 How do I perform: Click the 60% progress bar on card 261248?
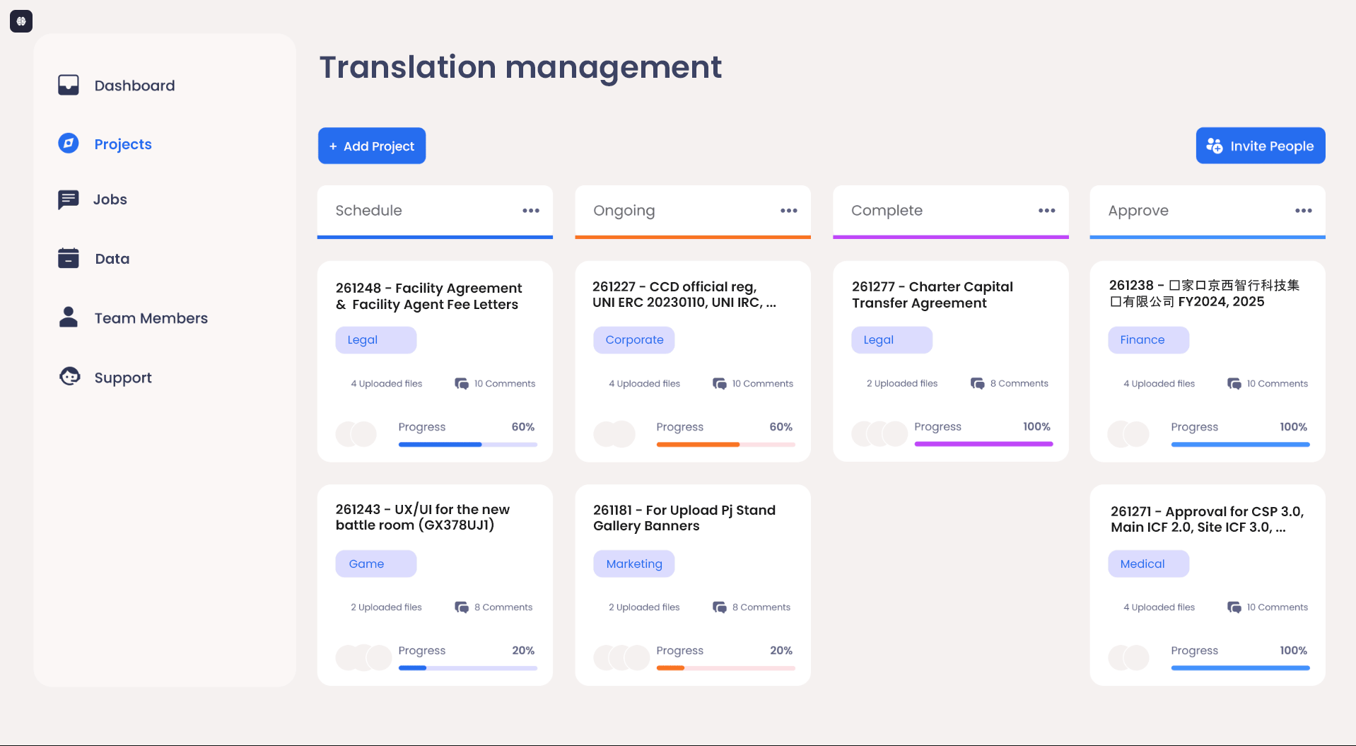468,445
